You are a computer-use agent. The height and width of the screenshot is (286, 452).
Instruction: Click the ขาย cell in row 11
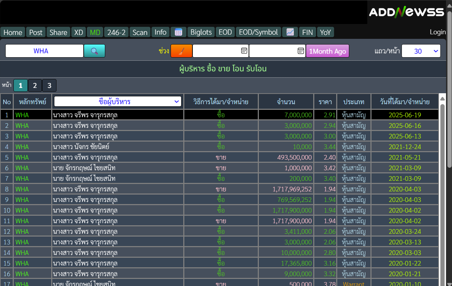coord(221,221)
